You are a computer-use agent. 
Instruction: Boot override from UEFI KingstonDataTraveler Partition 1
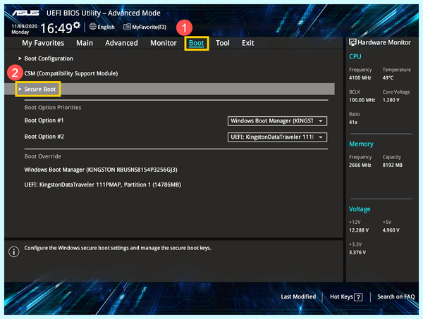coord(102,184)
